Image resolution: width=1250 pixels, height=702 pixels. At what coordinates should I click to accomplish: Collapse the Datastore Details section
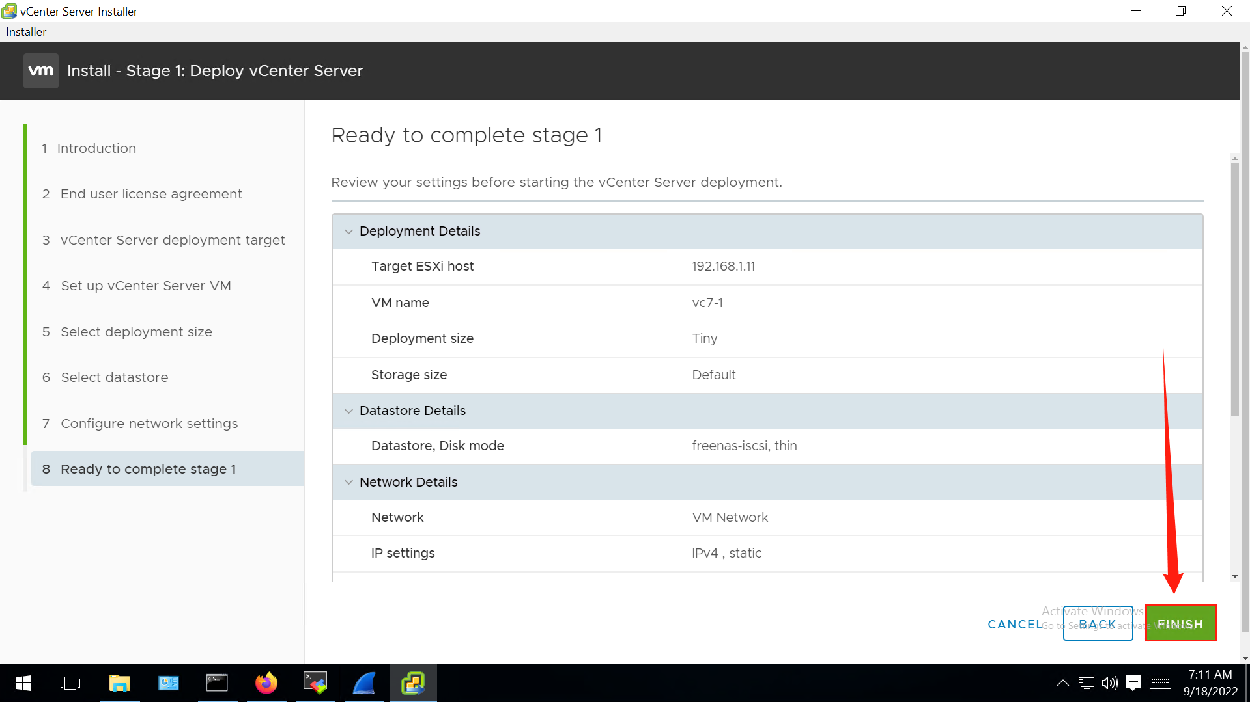348,411
